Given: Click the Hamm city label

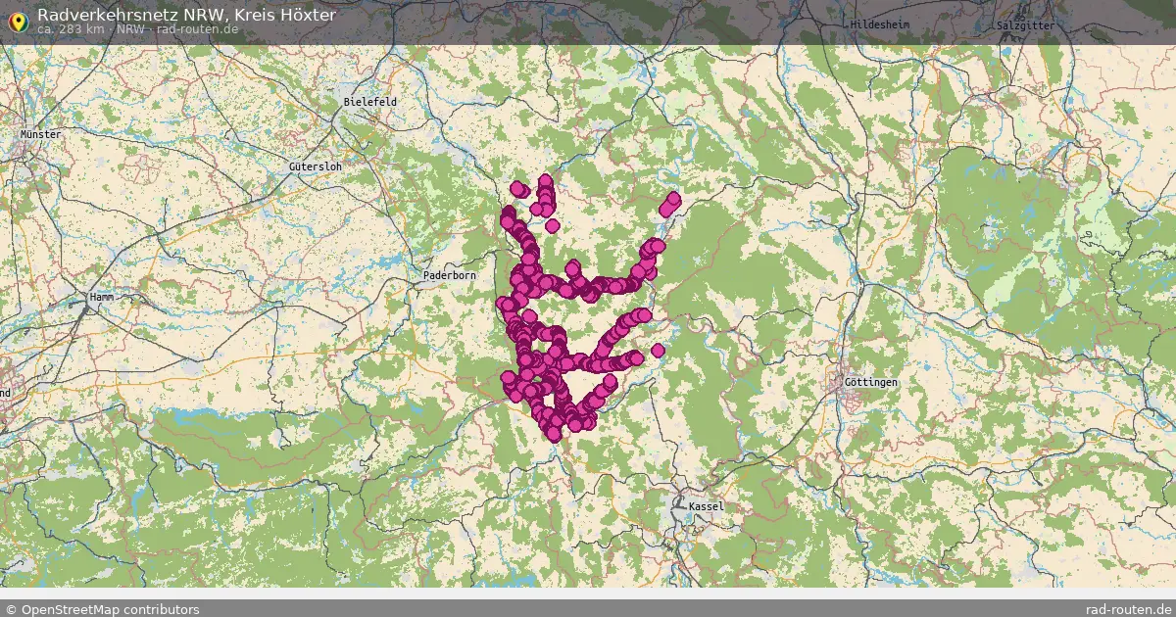Looking at the screenshot, I should pos(102,296).
